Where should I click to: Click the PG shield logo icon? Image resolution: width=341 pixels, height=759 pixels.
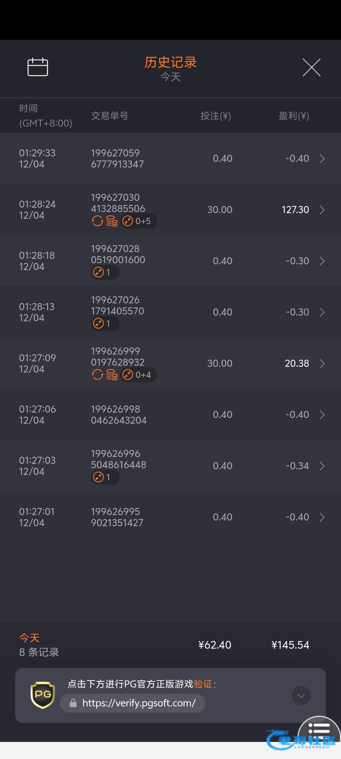(43, 695)
